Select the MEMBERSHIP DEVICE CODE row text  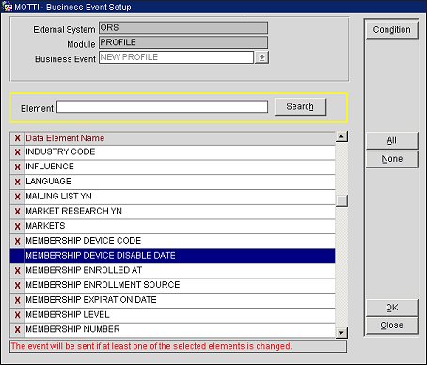point(84,241)
